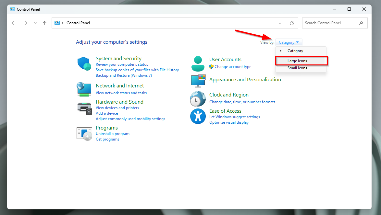Click the System and Security shield icon
Image resolution: width=381 pixels, height=215 pixels.
click(x=84, y=63)
